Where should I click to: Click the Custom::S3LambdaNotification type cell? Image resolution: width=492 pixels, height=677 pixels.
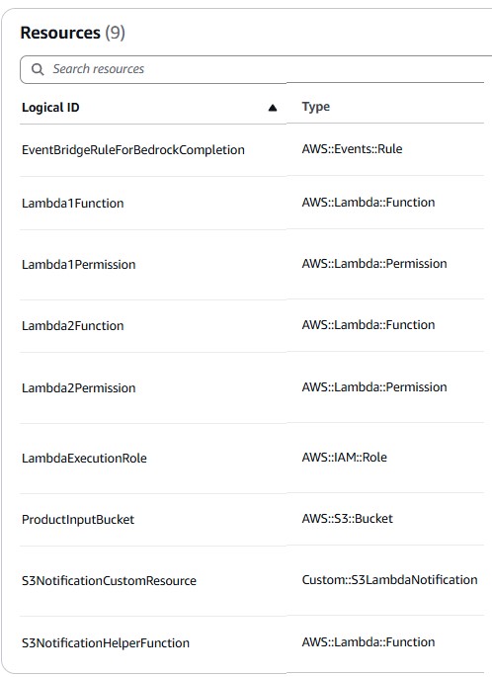[389, 580]
